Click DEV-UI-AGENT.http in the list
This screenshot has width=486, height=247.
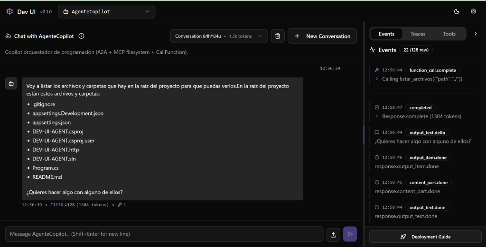pos(56,150)
